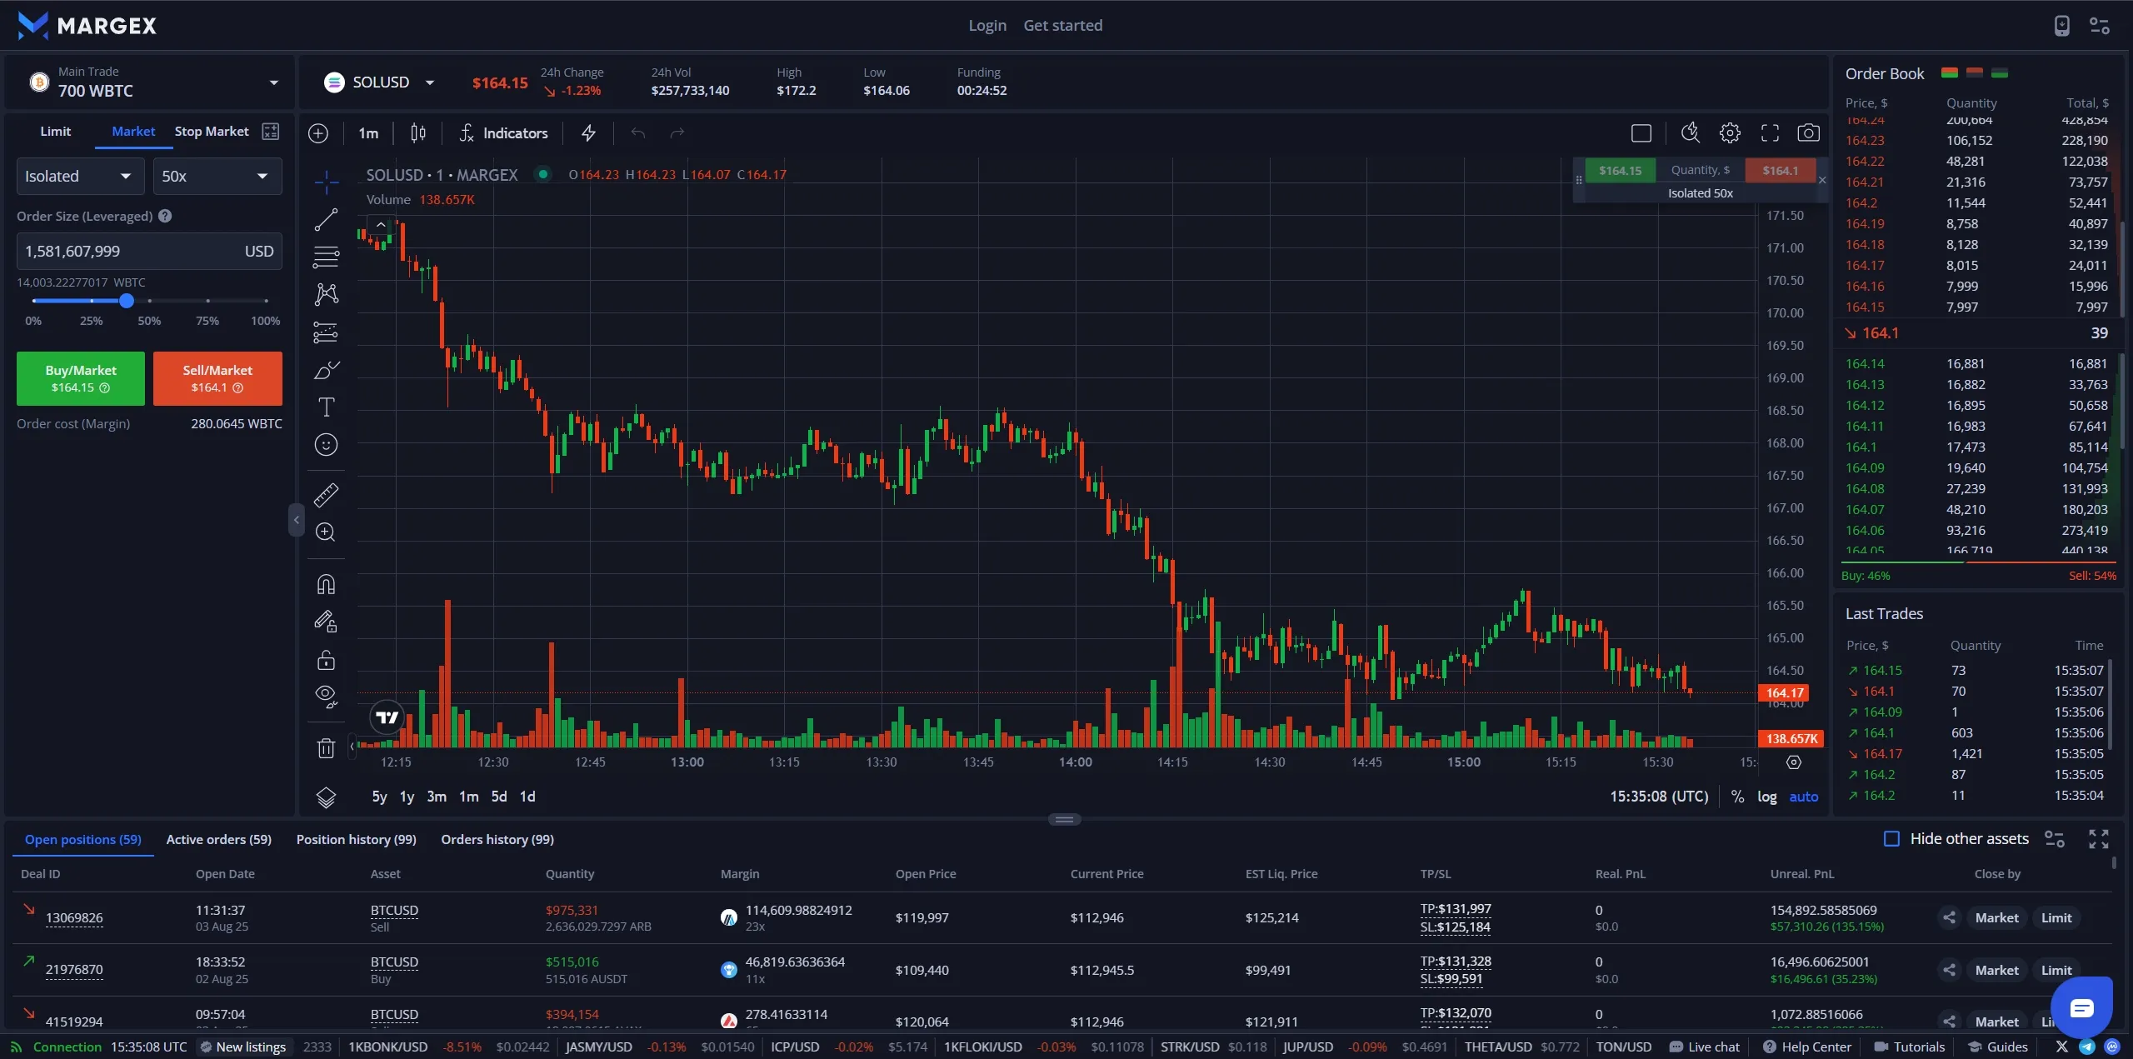Redo the chart action
This screenshot has width=2133, height=1059.
tap(677, 133)
